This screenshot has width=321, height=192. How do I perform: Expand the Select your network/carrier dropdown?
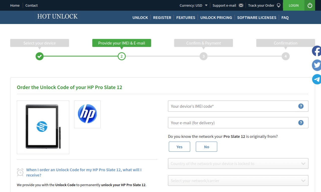(238, 180)
